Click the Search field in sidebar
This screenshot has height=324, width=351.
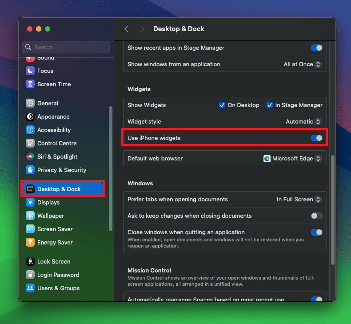(66, 47)
